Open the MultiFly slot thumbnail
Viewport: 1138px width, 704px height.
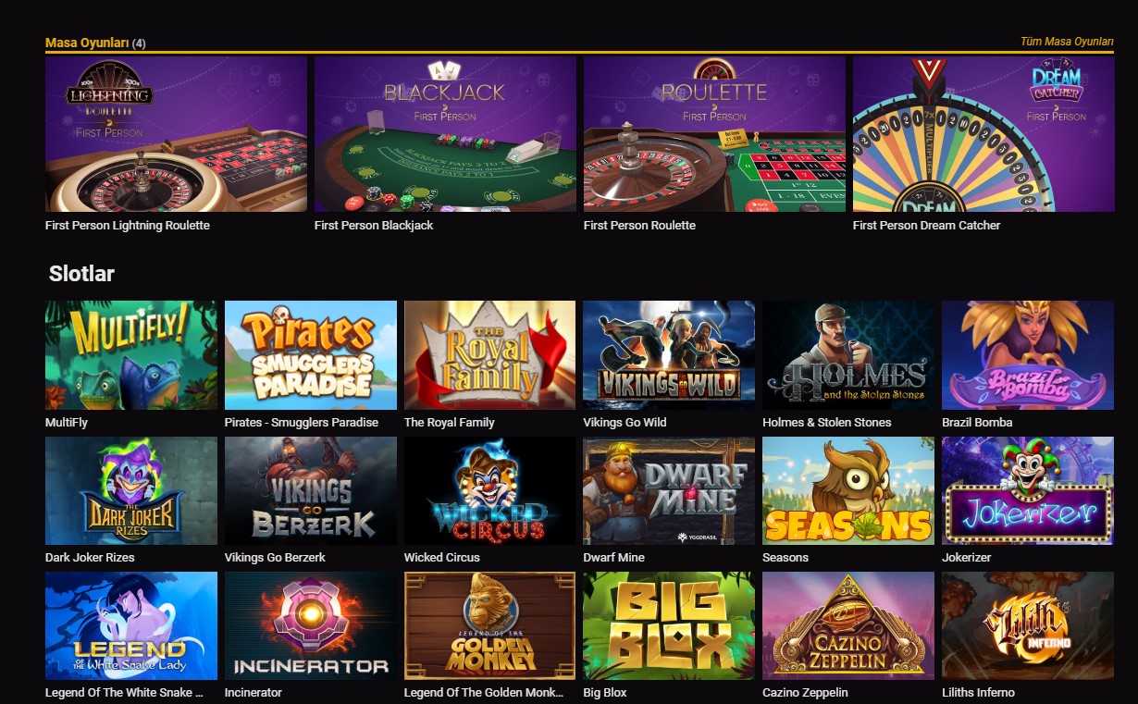tap(131, 355)
